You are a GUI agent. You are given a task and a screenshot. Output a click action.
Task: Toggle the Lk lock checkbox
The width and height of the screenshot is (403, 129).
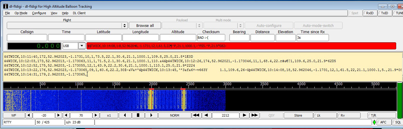(325, 115)
